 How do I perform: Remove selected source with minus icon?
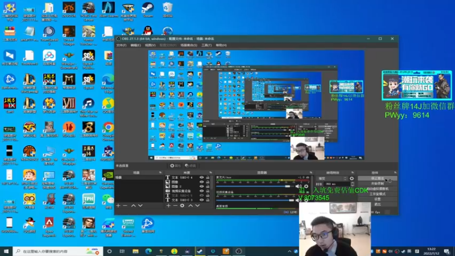click(175, 205)
